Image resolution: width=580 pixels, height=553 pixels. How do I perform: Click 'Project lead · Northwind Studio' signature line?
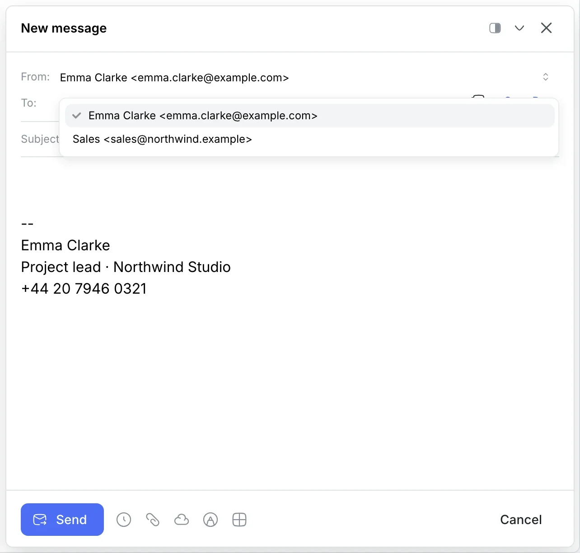coord(126,267)
